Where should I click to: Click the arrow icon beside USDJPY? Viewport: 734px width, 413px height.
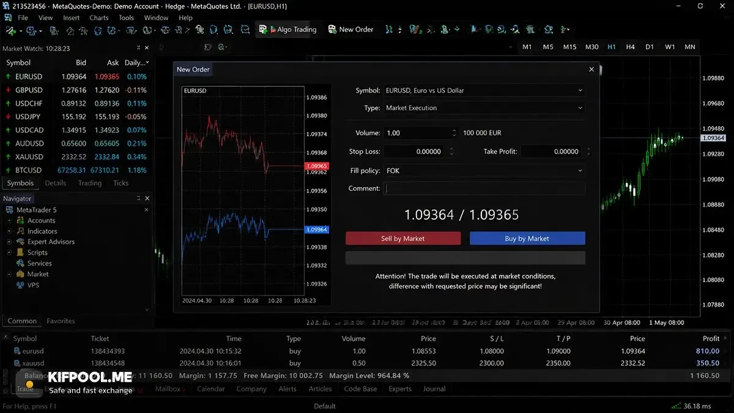(x=8, y=117)
